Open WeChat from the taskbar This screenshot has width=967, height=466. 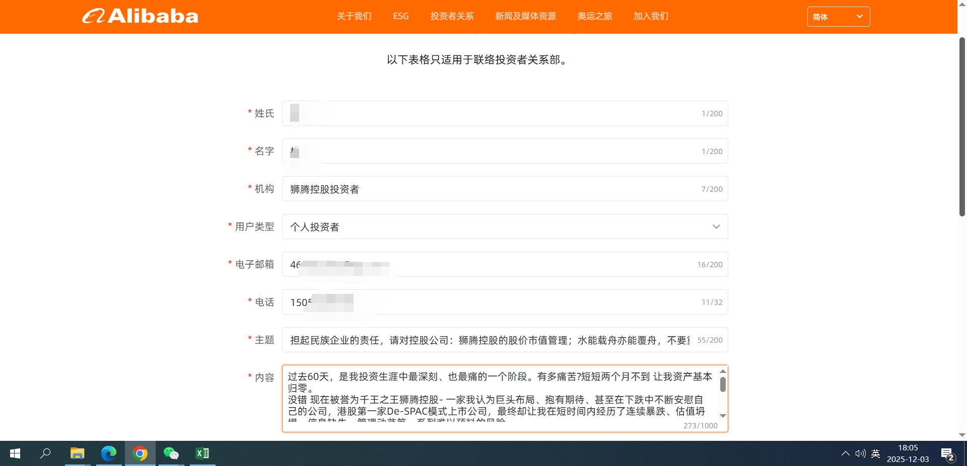(x=171, y=453)
